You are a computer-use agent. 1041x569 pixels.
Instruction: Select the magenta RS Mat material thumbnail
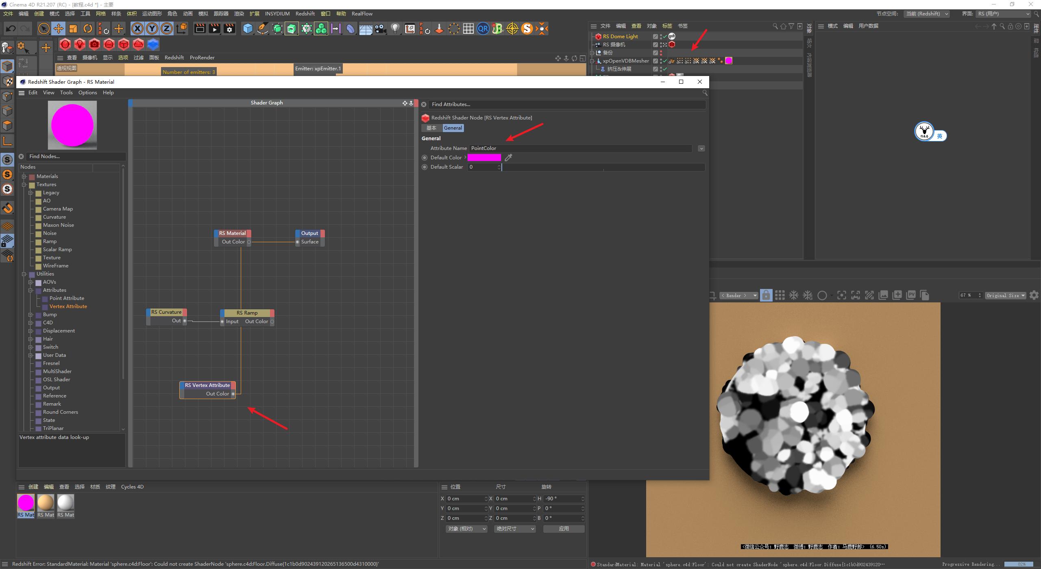(x=25, y=503)
